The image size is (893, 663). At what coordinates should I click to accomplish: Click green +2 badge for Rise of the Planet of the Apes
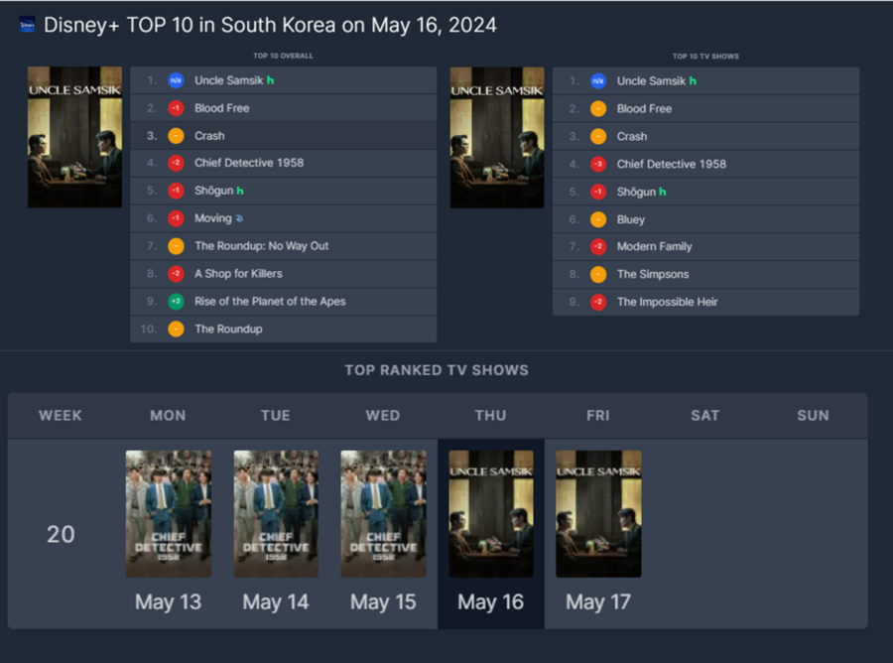coord(176,302)
